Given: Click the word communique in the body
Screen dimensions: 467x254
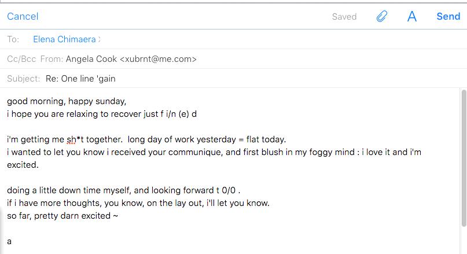Looking at the screenshot, I should tap(196, 152).
